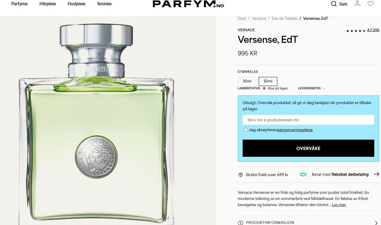Image resolution: width=381 pixels, height=225 pixels.
Task: Click the e-postadresse input field
Action: coord(308,120)
